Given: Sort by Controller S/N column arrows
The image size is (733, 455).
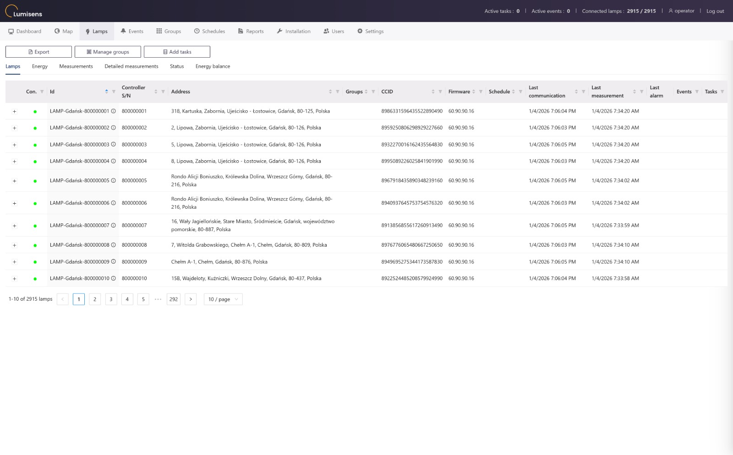Looking at the screenshot, I should pyautogui.click(x=156, y=92).
